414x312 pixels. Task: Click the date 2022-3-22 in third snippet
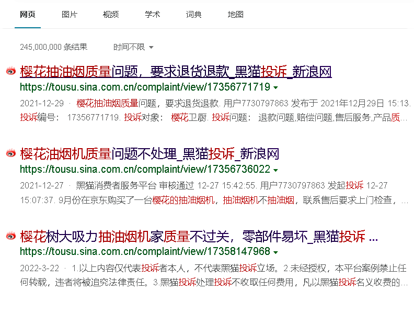tap(40, 269)
